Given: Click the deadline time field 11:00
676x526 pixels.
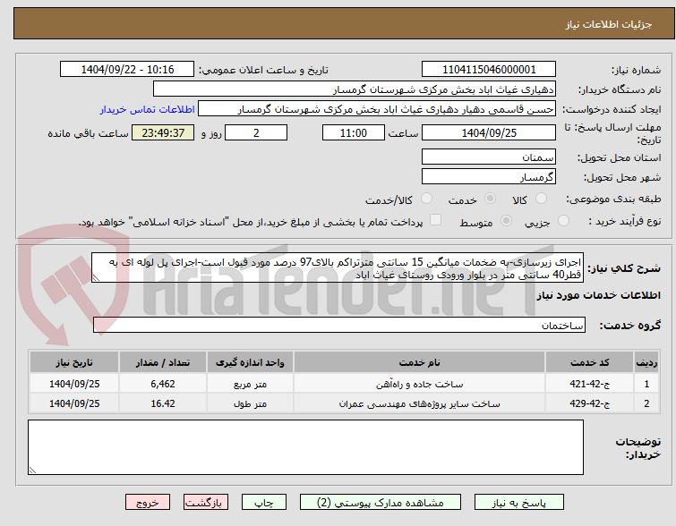Looking at the screenshot, I should (x=354, y=132).
